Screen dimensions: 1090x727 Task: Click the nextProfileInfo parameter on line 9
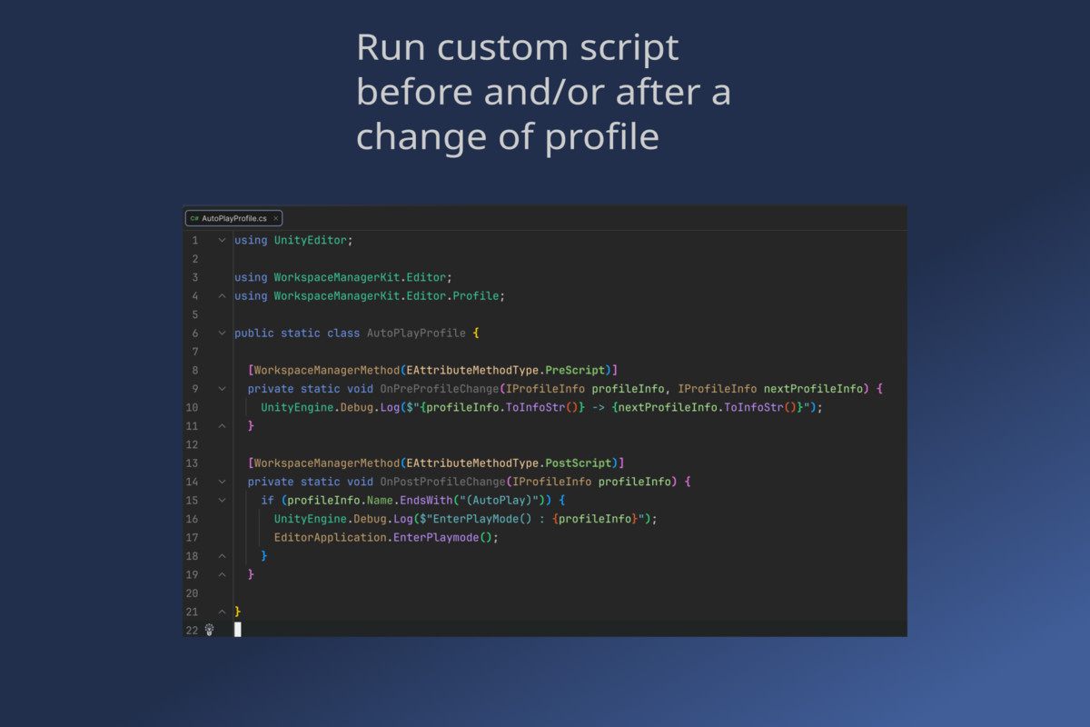(x=813, y=389)
